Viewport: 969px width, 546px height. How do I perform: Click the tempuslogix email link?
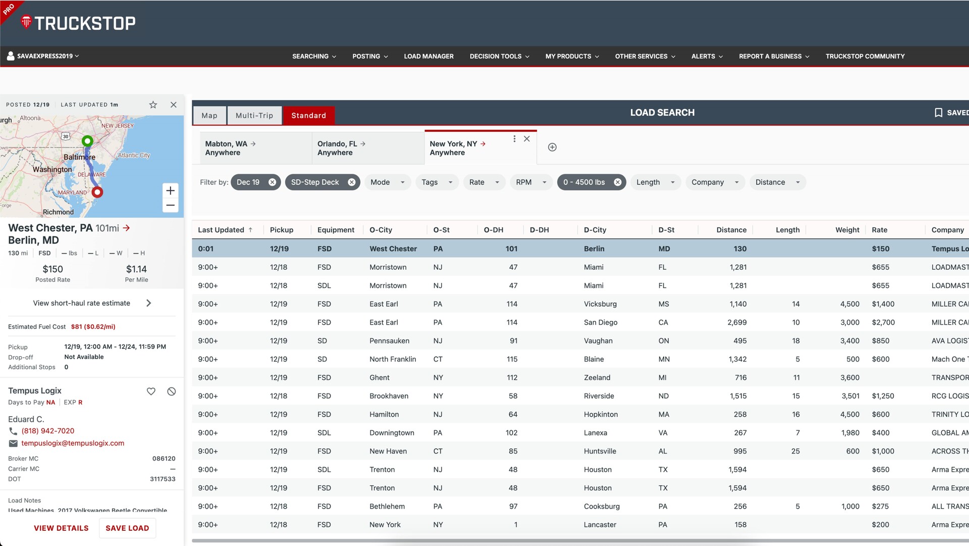[x=73, y=443]
